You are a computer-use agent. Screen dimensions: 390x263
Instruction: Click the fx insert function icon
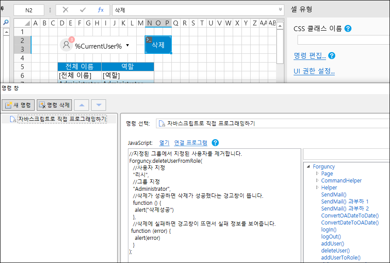(x=100, y=10)
